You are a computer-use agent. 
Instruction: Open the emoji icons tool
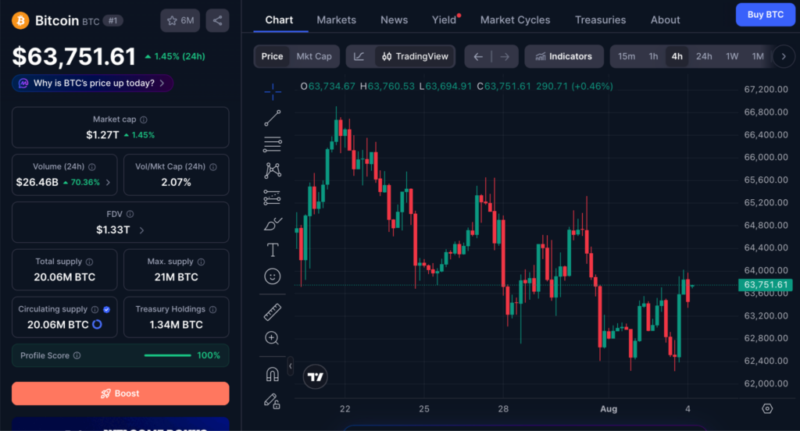(273, 276)
